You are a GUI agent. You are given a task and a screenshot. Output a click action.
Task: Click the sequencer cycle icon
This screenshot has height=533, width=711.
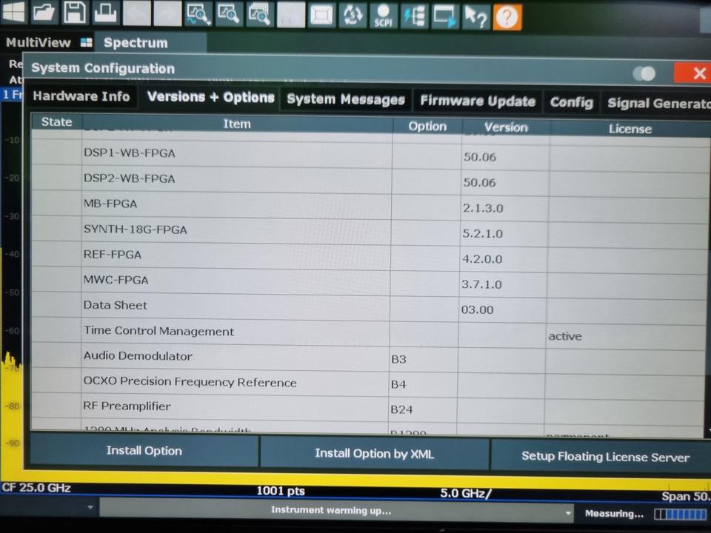coord(353,16)
